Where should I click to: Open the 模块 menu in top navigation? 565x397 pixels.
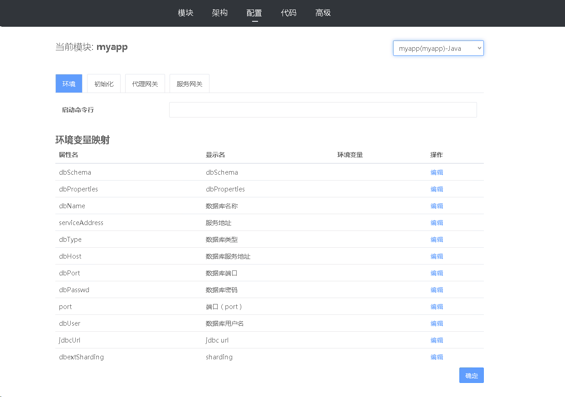point(185,13)
